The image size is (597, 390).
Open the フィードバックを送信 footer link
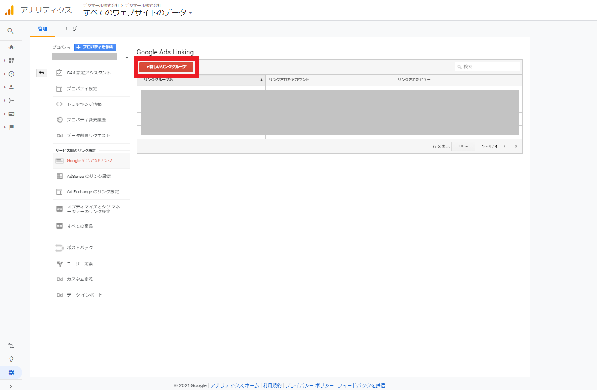361,385
